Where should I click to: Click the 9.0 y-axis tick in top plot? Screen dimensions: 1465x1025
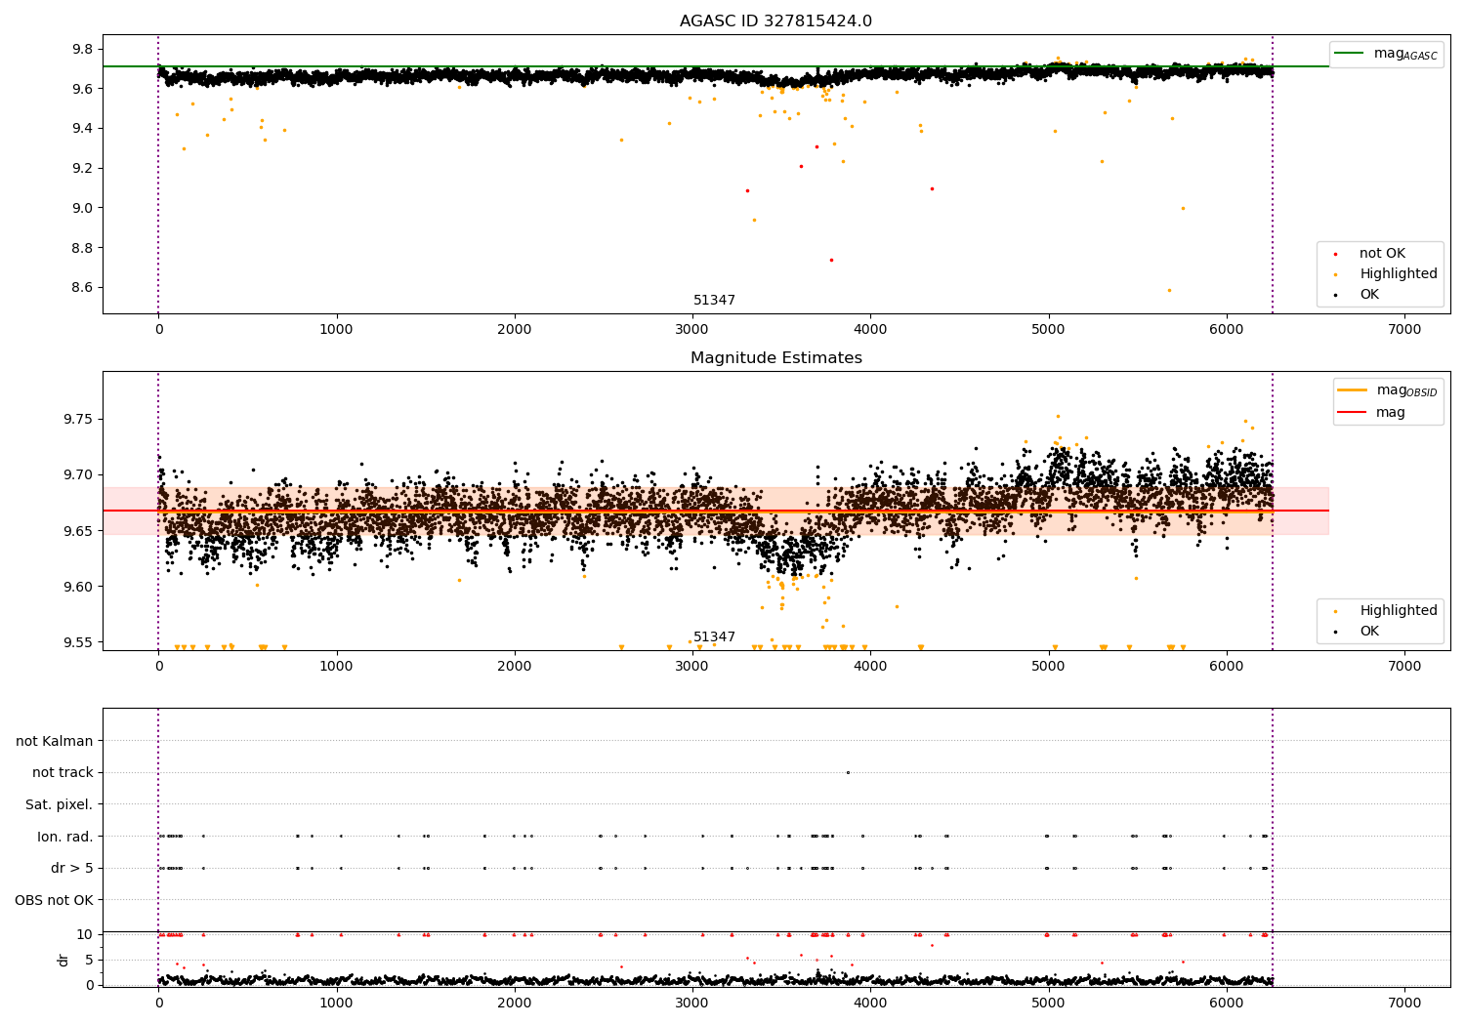click(82, 208)
